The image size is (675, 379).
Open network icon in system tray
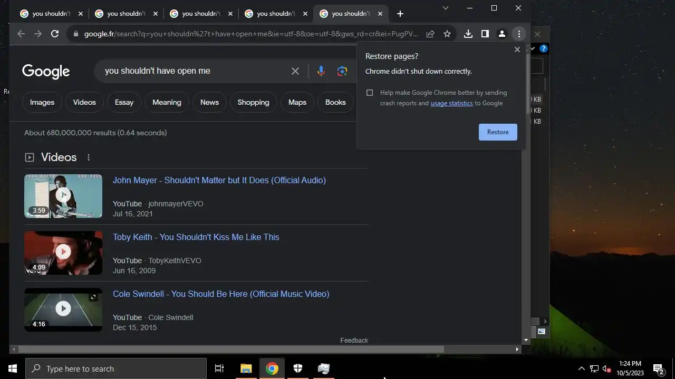(x=594, y=368)
